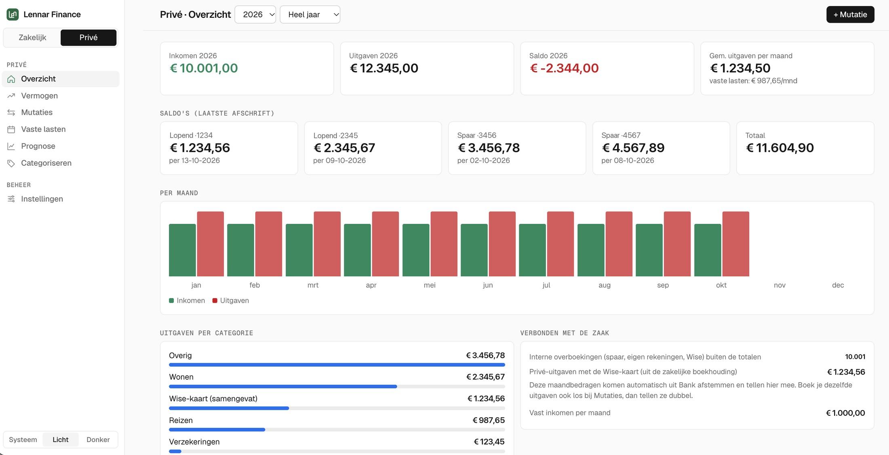Open Mutaties in sidebar
Viewport: 889px width, 455px height.
tap(61, 112)
